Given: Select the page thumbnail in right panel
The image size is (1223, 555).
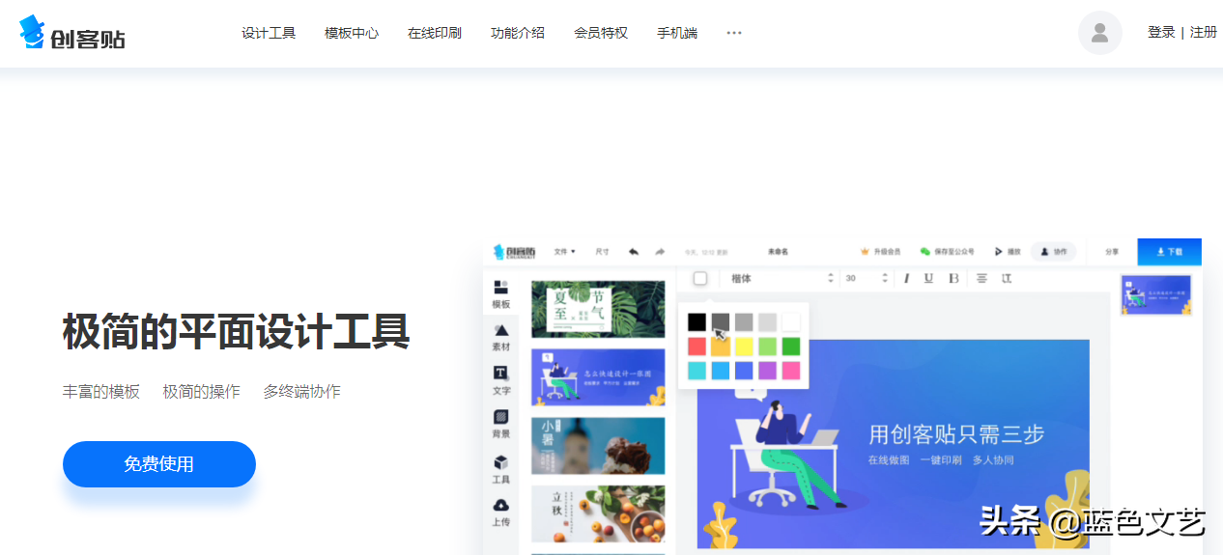Looking at the screenshot, I should 1155,295.
